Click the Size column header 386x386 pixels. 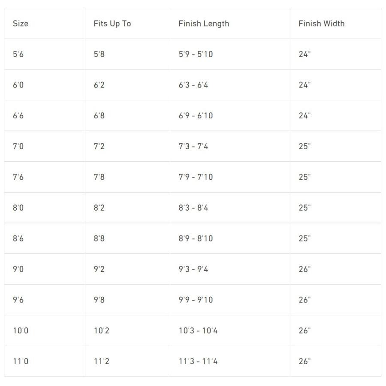[21, 24]
